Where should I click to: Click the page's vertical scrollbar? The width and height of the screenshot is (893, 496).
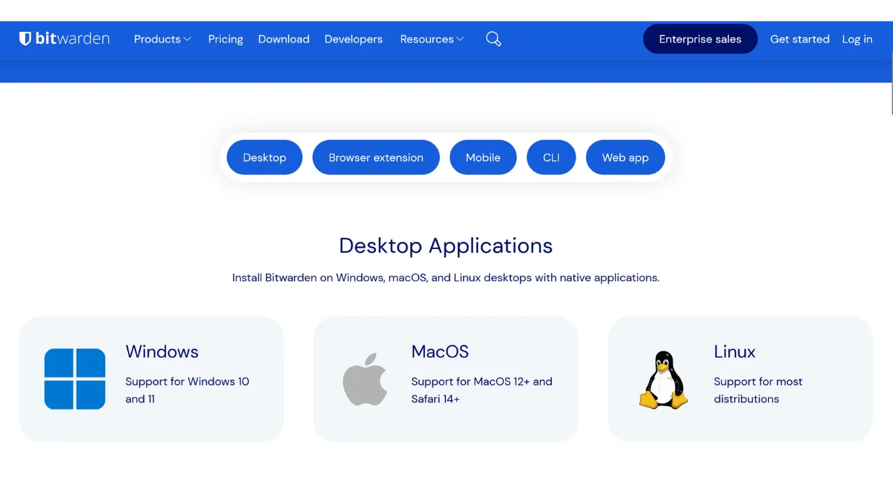click(891, 84)
